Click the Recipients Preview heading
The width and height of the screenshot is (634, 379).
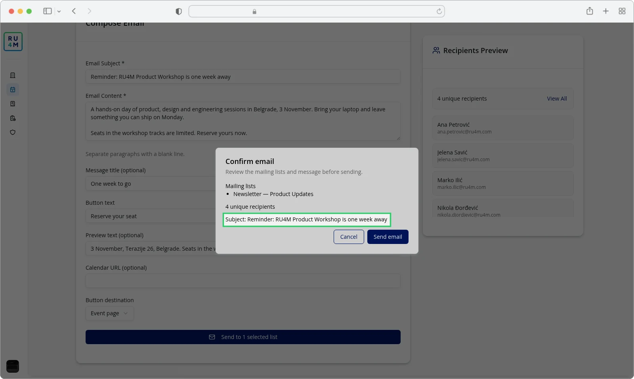coord(475,50)
